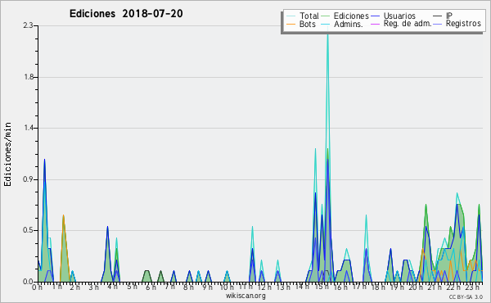Click the chart title Ediciones 2018-07-20
Image resolution: width=491 pixels, height=303 pixels.
[x=126, y=14]
